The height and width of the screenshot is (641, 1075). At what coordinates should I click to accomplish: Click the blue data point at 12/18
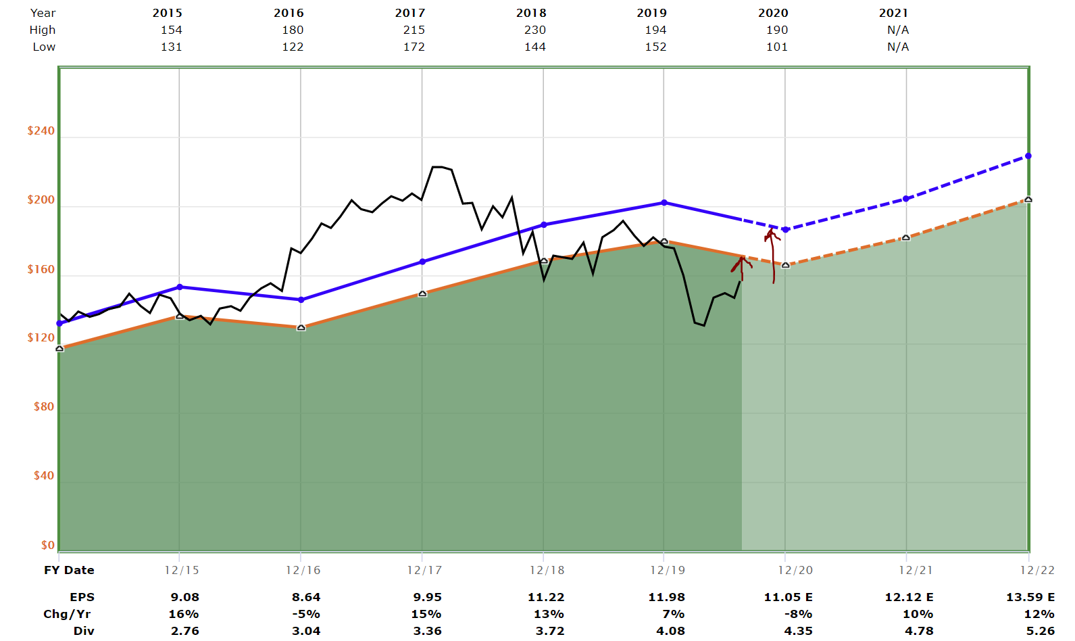coord(544,224)
